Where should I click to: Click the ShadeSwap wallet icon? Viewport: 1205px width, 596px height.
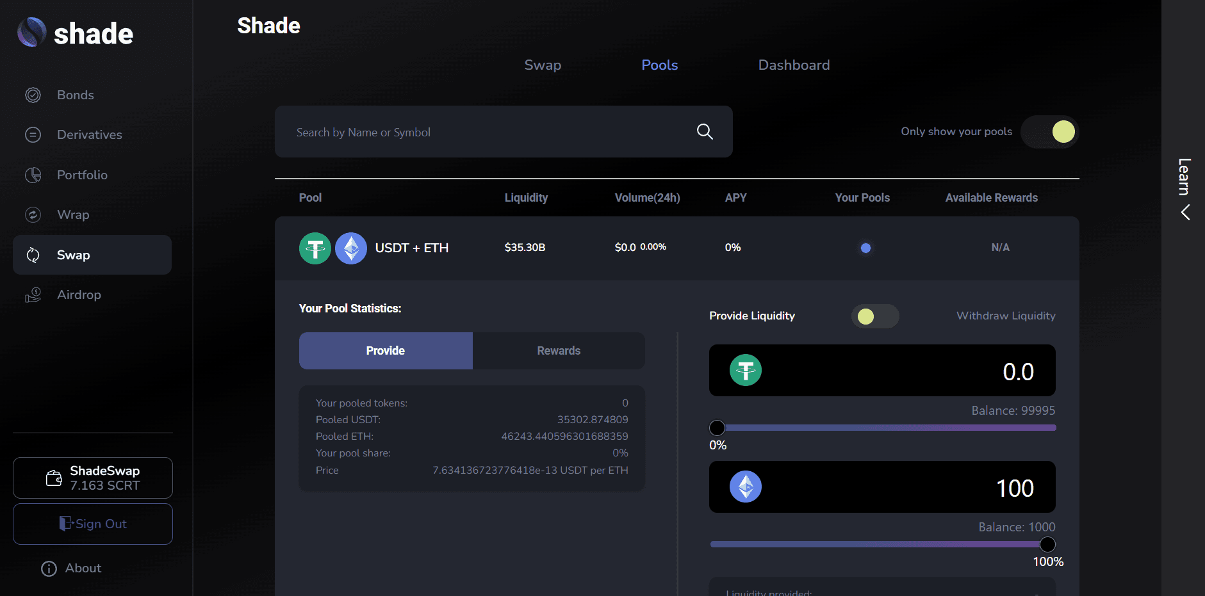click(54, 478)
